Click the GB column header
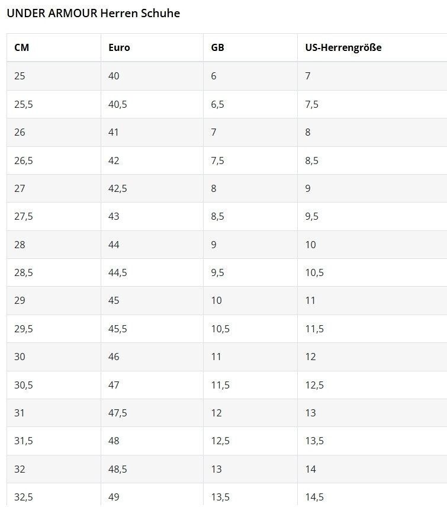The width and height of the screenshot is (447, 507). point(217,48)
